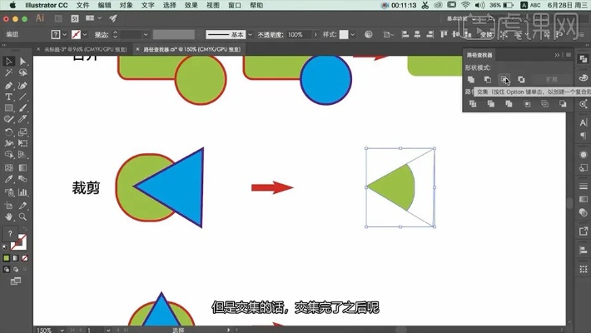Select the Pen tool
591x333 pixels.
pos(8,86)
